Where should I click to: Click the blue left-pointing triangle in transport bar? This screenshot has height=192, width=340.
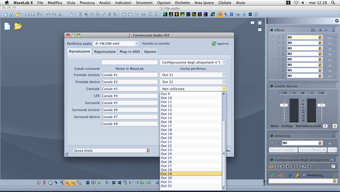(x=157, y=183)
